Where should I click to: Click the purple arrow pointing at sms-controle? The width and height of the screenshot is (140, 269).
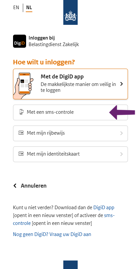click(122, 112)
